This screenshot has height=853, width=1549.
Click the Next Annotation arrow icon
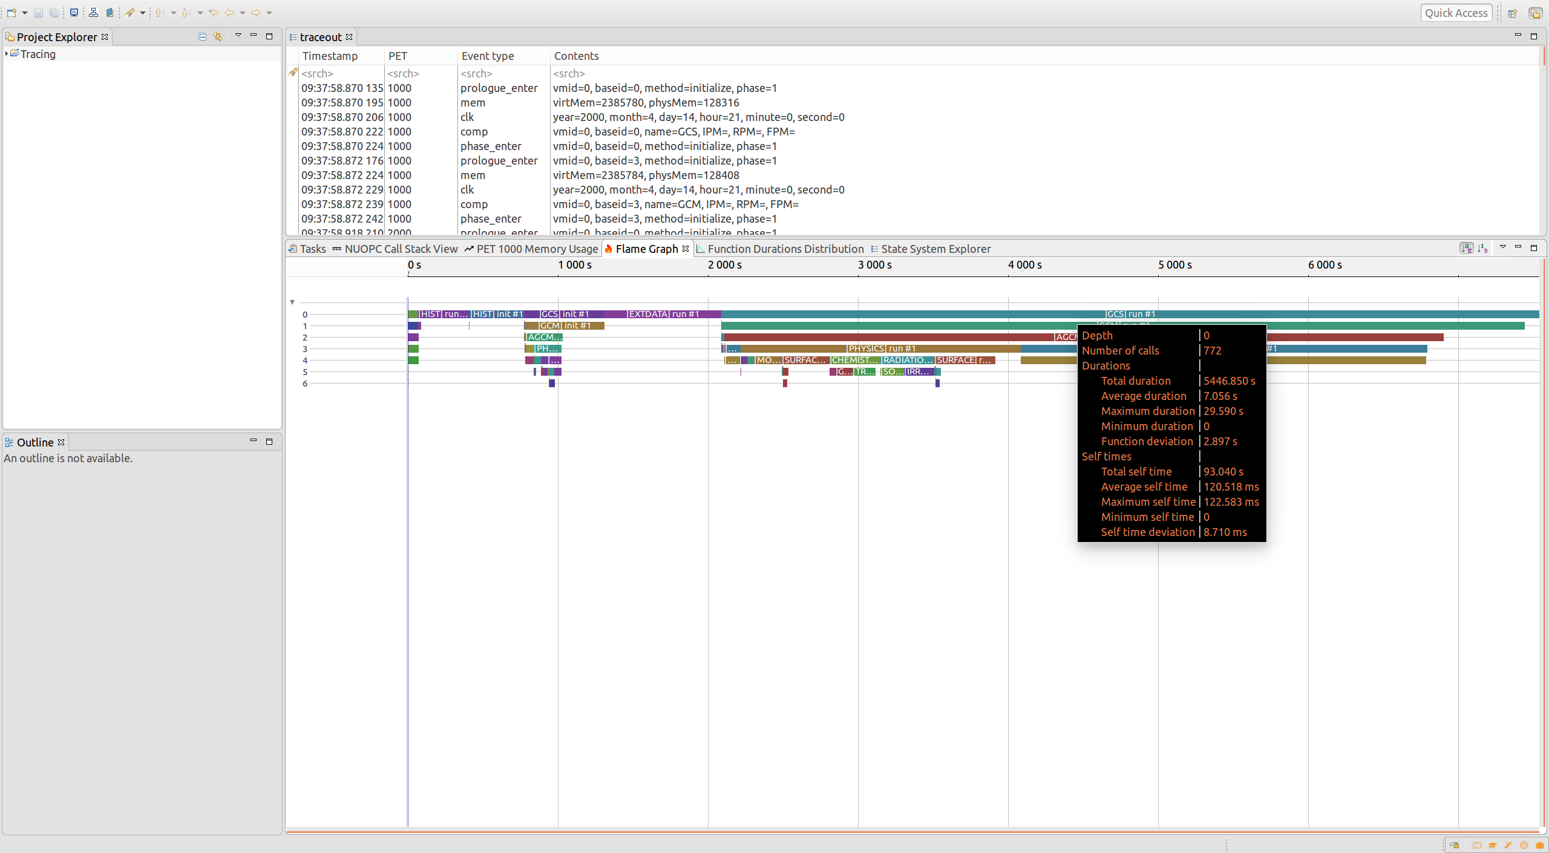click(x=159, y=13)
